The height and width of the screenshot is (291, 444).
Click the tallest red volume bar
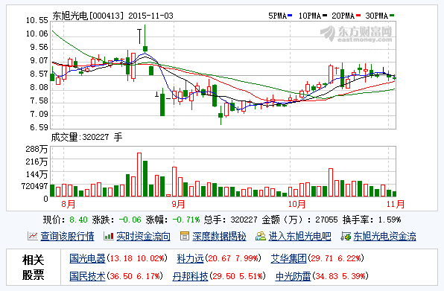139,174
